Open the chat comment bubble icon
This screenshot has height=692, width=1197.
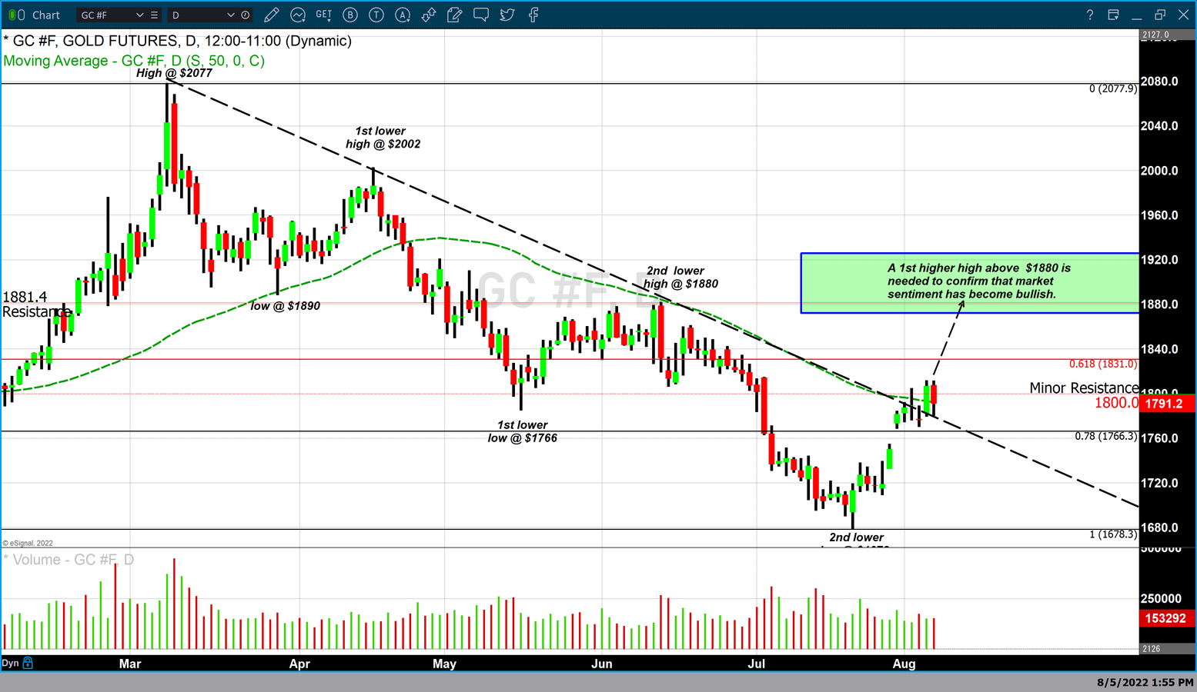click(481, 15)
